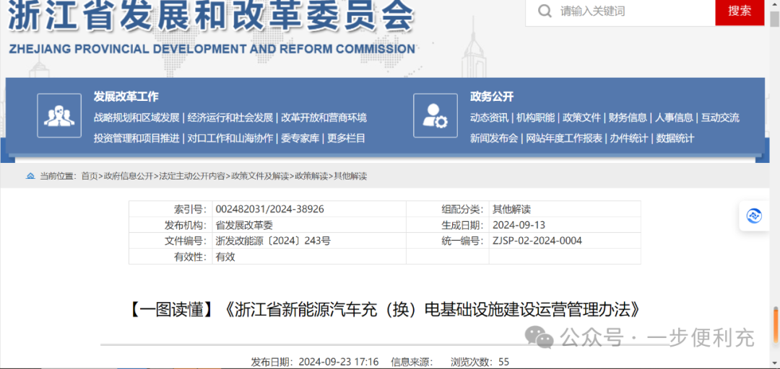The width and height of the screenshot is (780, 369).
Task: Click the 政务公开 person-gear icon
Action: click(435, 116)
